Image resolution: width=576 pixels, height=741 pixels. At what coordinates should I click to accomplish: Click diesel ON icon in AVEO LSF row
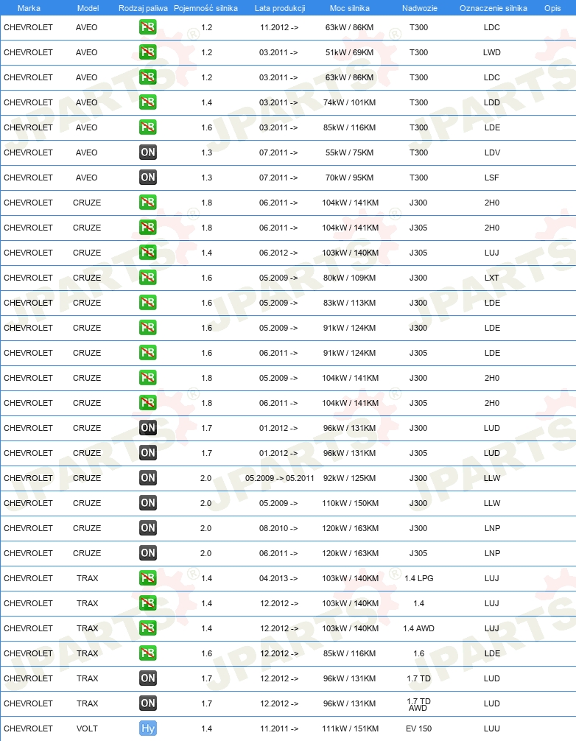click(x=148, y=178)
